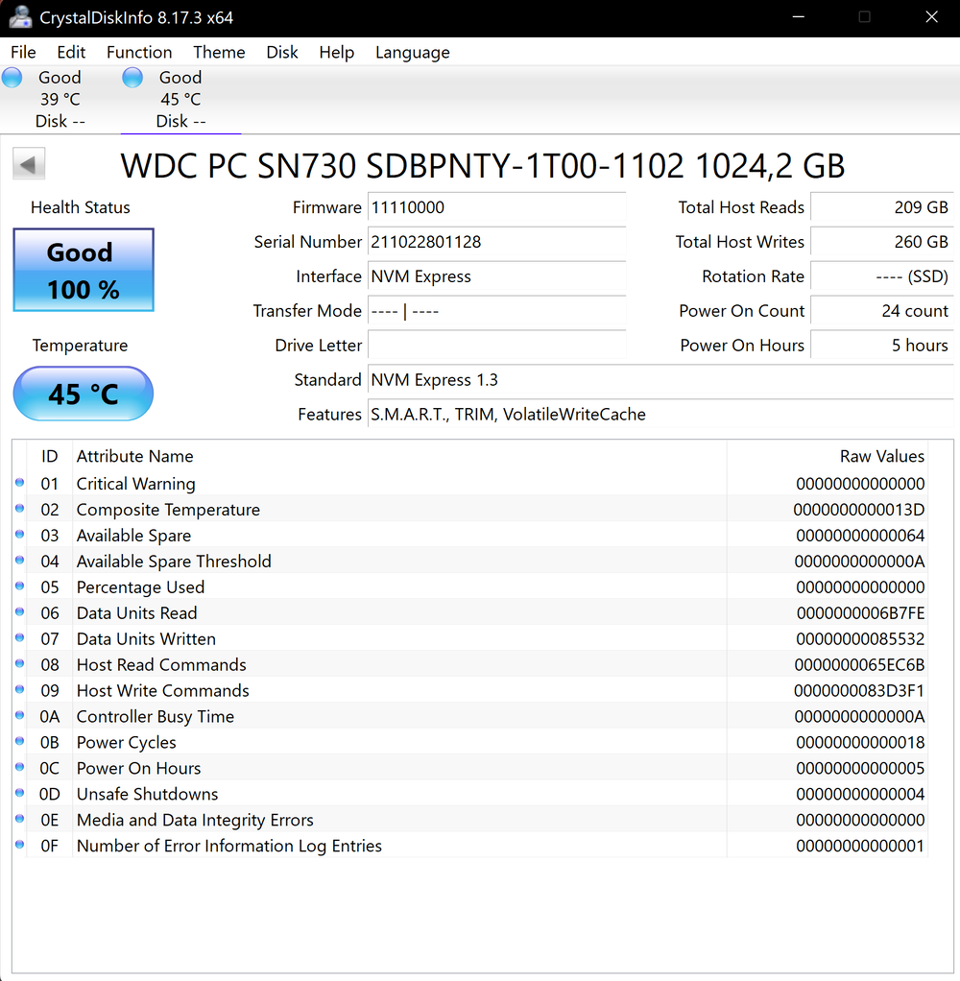Open the Theme menu
The height and width of the screenshot is (981, 960).
click(219, 52)
